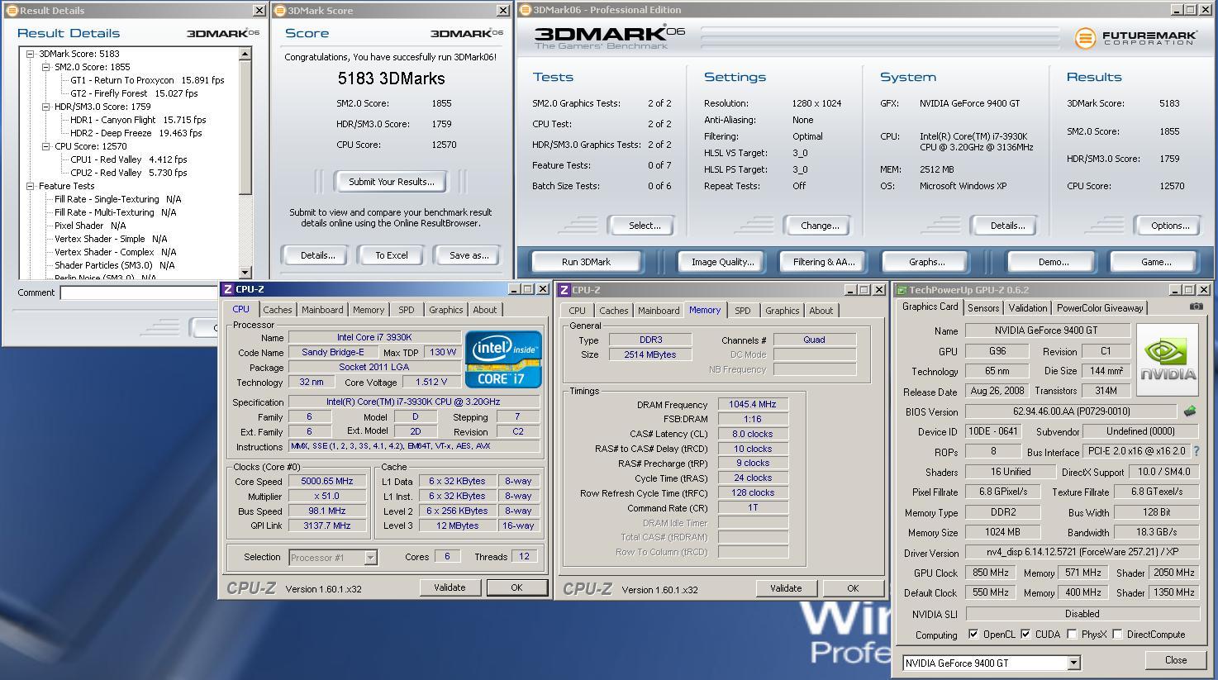Screen dimensions: 1218x680
Task: Collapse the Feature Tests tree node
Action: [31, 186]
